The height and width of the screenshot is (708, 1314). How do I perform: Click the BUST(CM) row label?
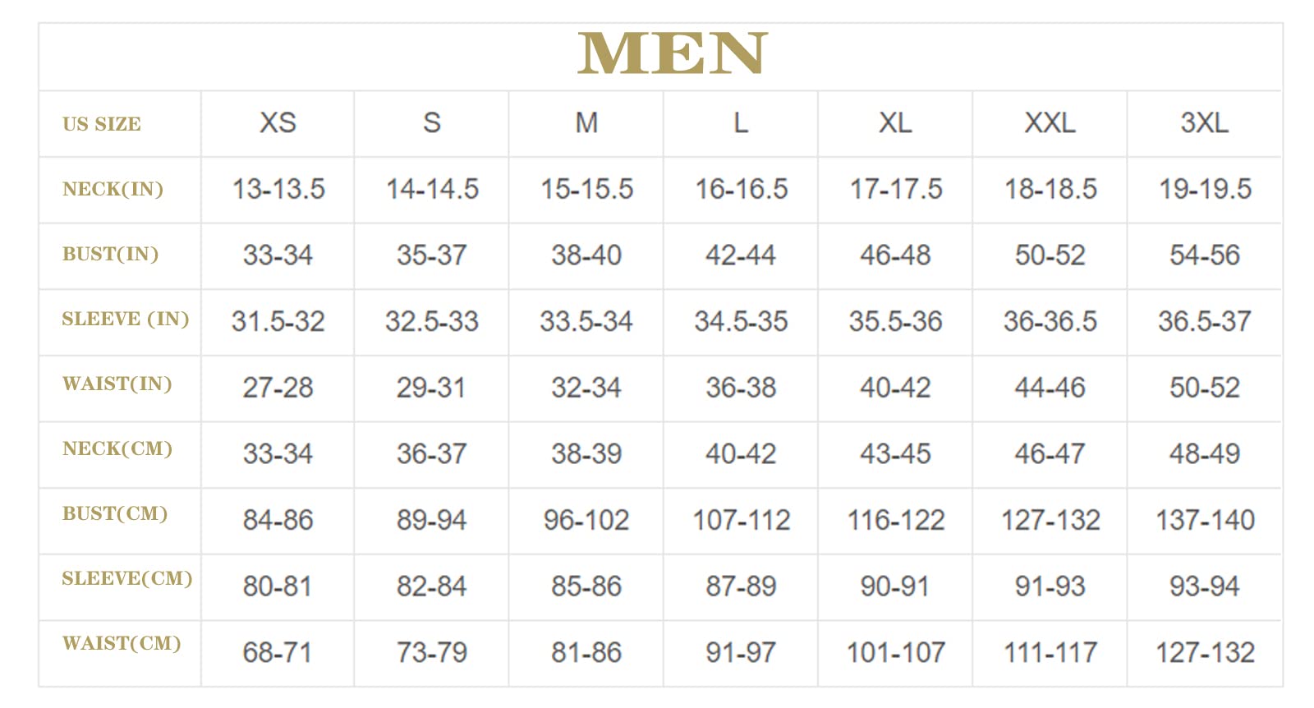(x=115, y=513)
